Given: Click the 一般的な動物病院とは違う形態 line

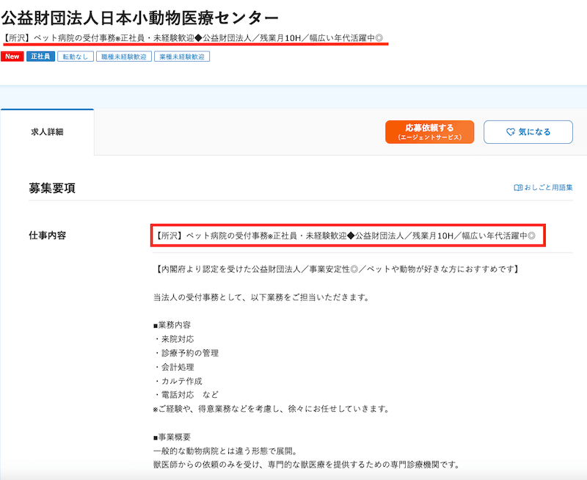Looking at the screenshot, I should coord(226,451).
